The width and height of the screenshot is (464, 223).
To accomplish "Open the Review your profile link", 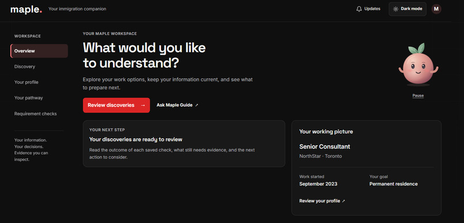I will [x=322, y=201].
